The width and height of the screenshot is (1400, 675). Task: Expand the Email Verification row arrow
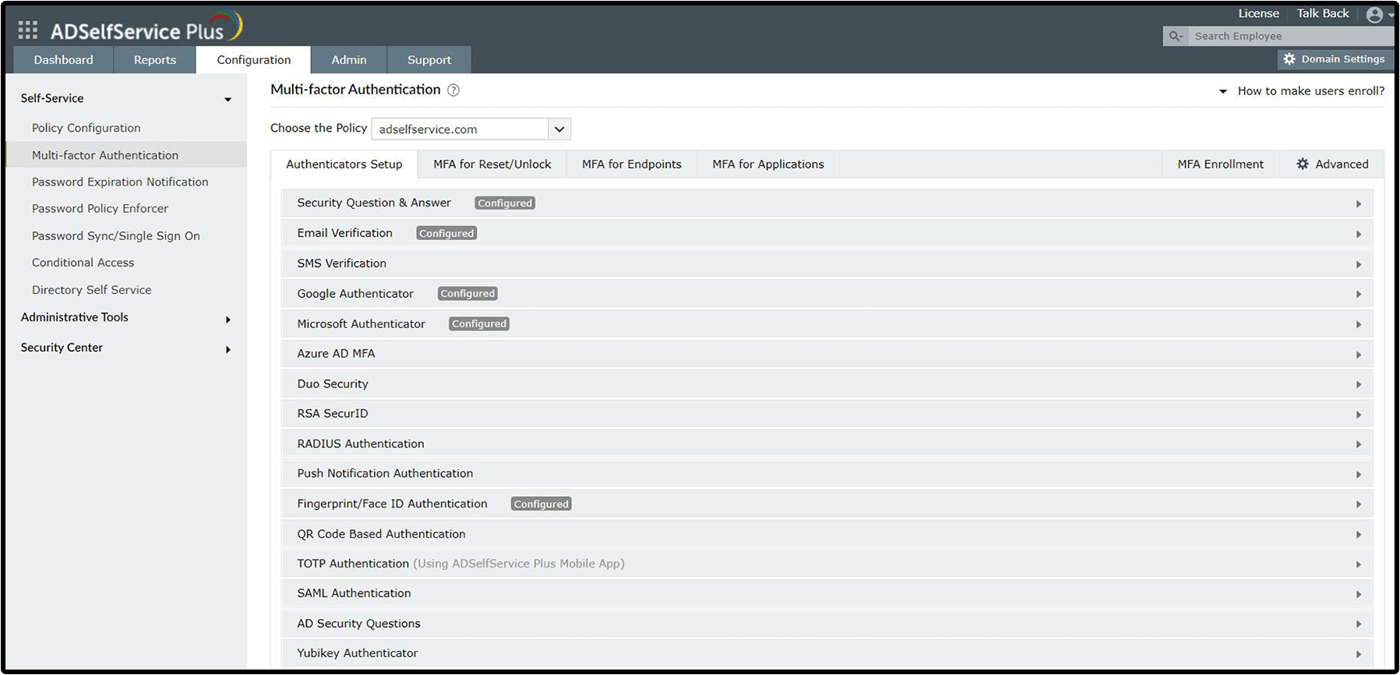click(1359, 235)
